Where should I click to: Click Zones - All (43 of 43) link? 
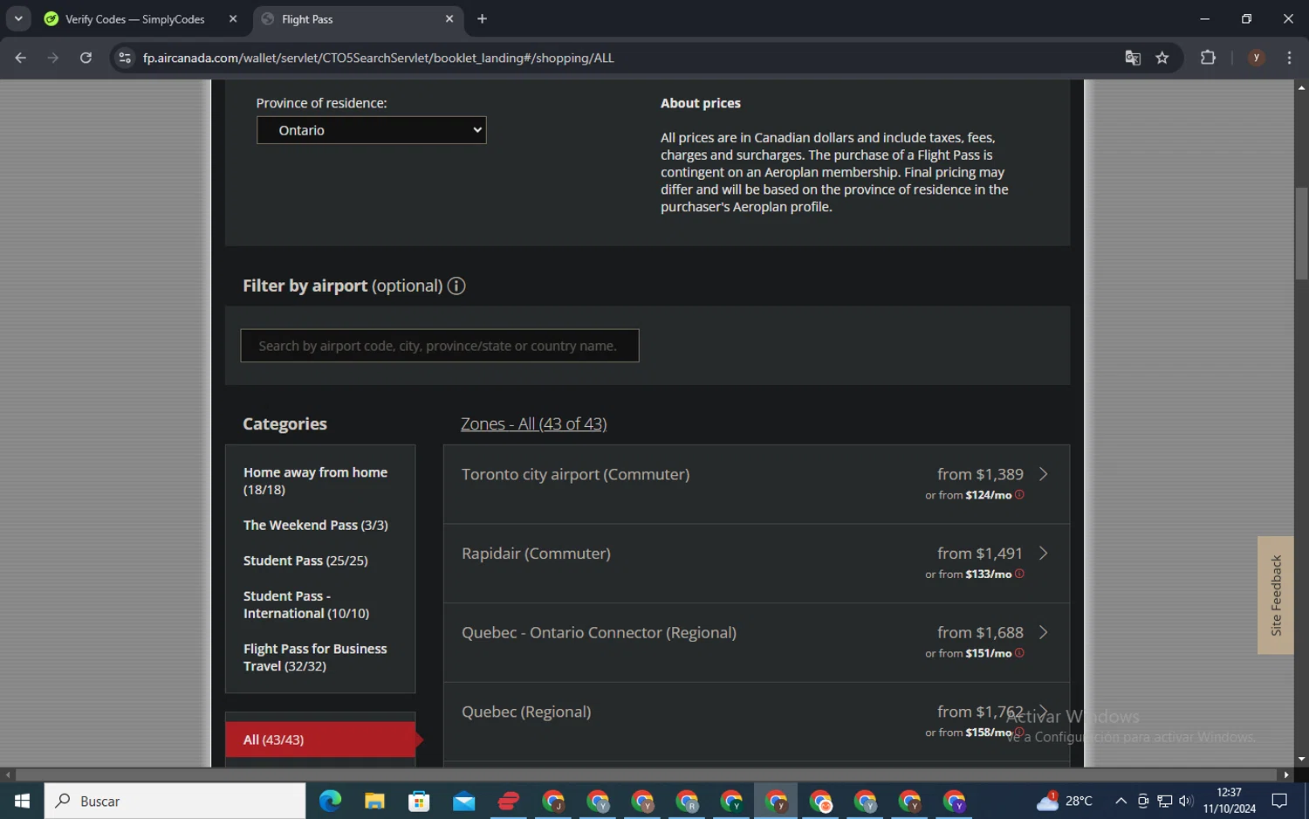[x=533, y=423]
